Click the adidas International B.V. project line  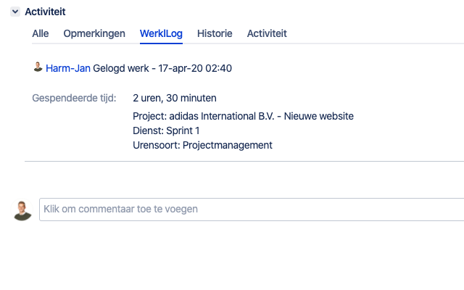tap(243, 116)
